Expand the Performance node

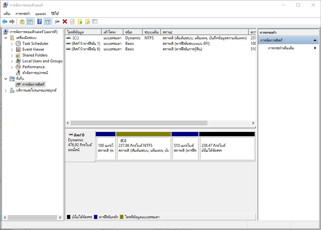pyautogui.click(x=12, y=67)
